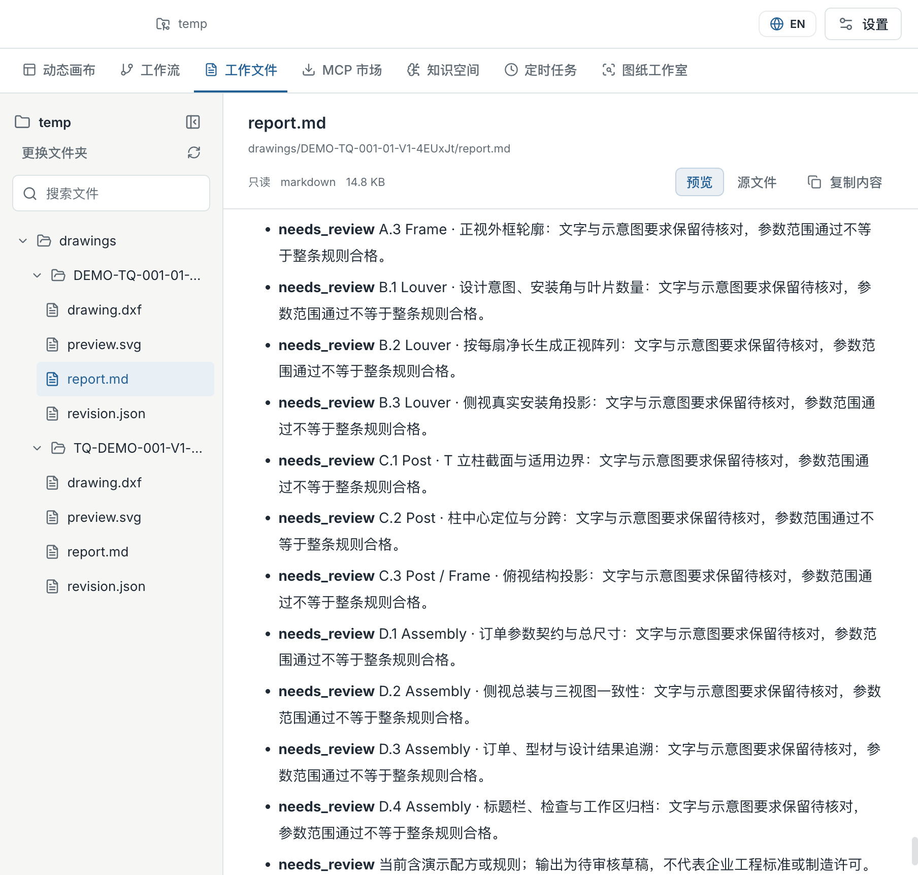Open the 工作流 tab

150,70
